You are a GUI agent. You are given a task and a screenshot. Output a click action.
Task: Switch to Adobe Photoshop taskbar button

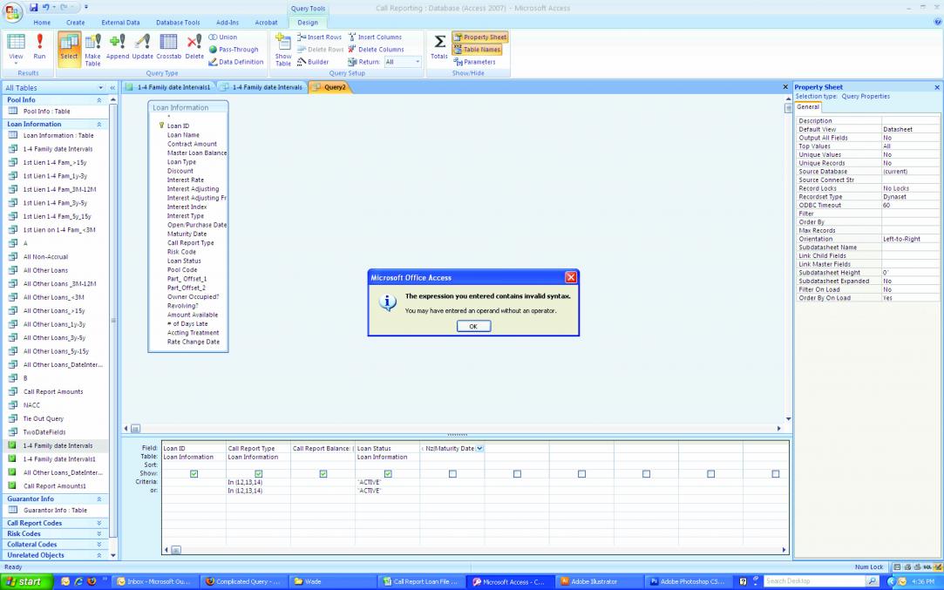[x=688, y=581]
